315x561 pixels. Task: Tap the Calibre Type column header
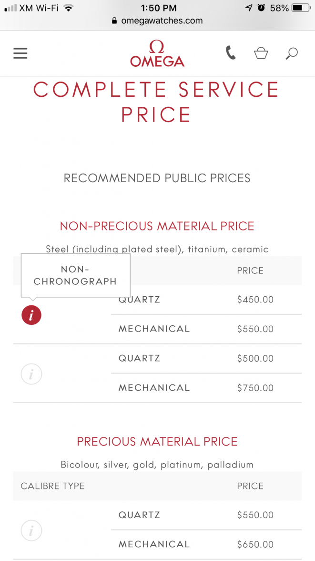(x=52, y=486)
